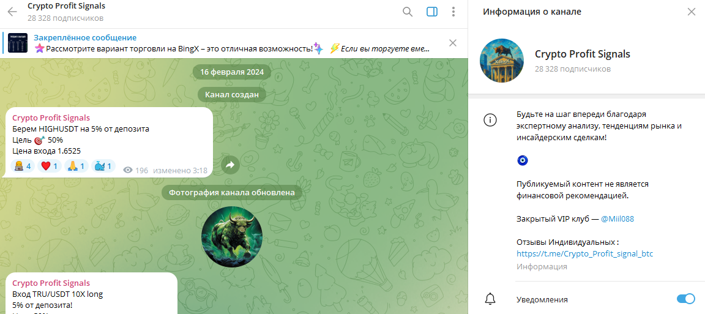This screenshot has height=314, width=705.
Task: Open search in the channel
Action: point(408,12)
